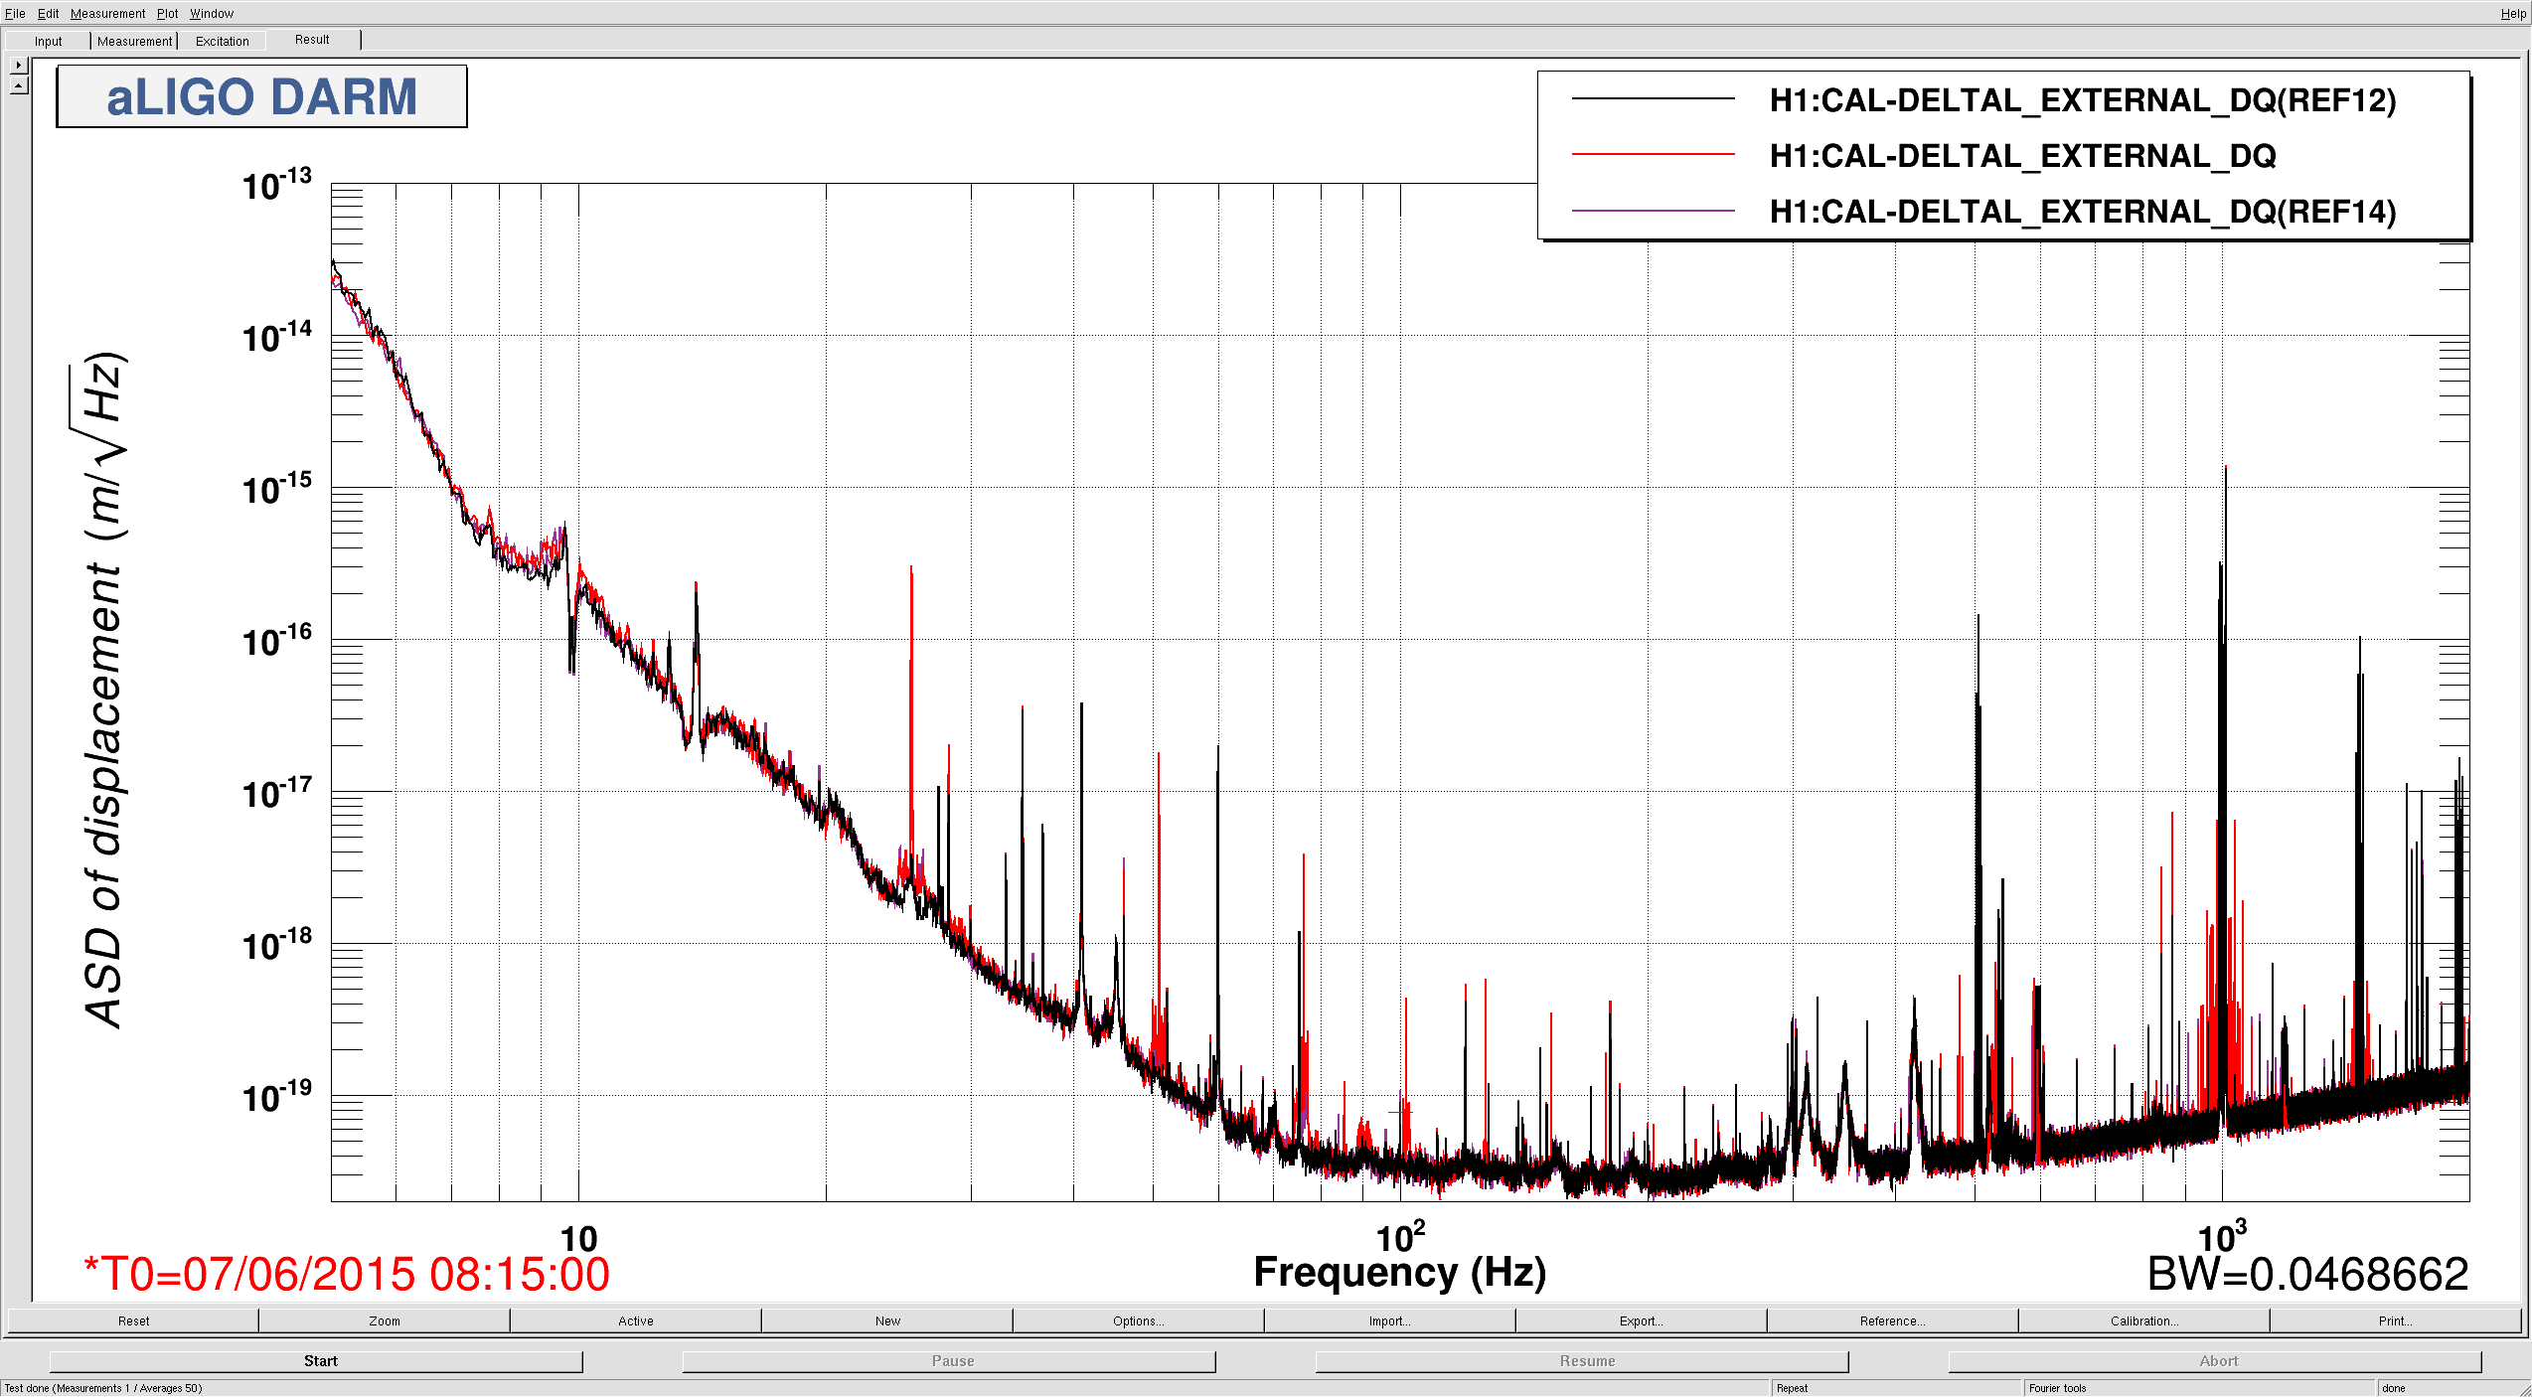Click the 10^-19 y-axis tick label

tap(276, 1097)
